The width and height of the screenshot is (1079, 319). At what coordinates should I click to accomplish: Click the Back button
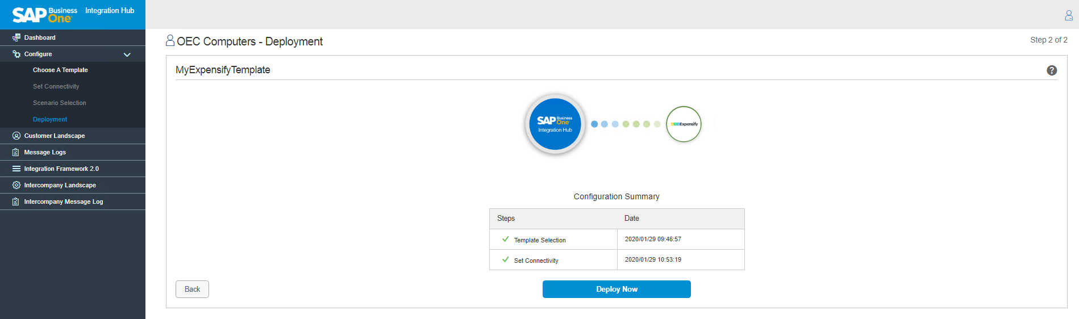[x=192, y=289]
